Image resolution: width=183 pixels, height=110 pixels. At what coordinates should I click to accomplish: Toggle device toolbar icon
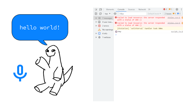tap(100, 9)
